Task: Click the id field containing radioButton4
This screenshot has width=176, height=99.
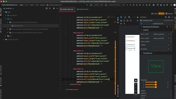Action: pos(162,24)
